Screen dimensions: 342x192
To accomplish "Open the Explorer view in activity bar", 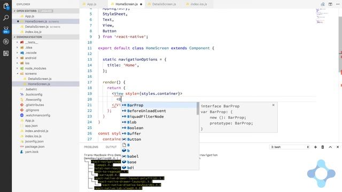I will pos(6,6).
